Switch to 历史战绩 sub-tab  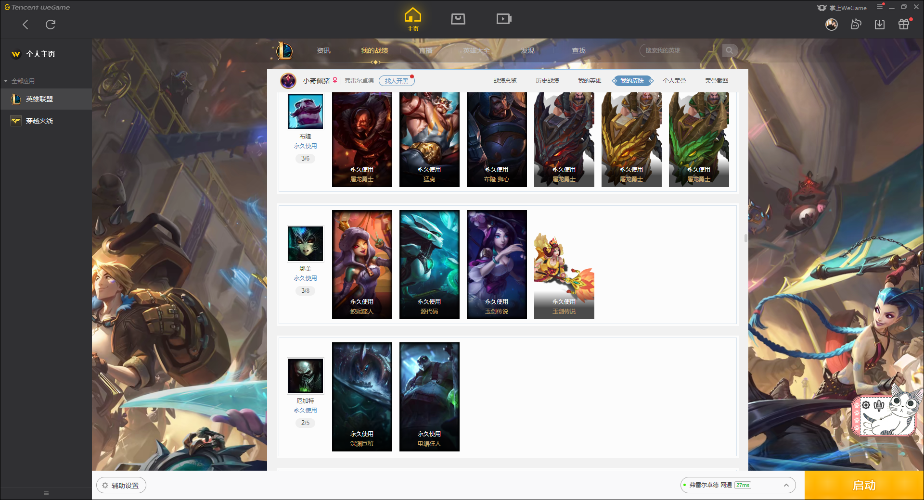(x=547, y=81)
